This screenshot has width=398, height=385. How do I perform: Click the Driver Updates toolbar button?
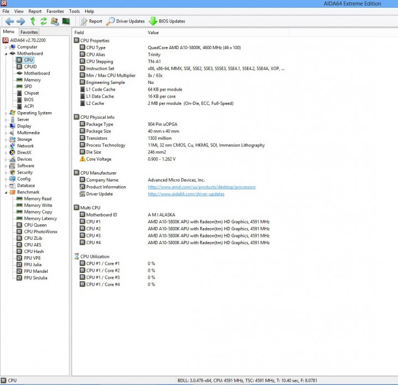tap(125, 22)
